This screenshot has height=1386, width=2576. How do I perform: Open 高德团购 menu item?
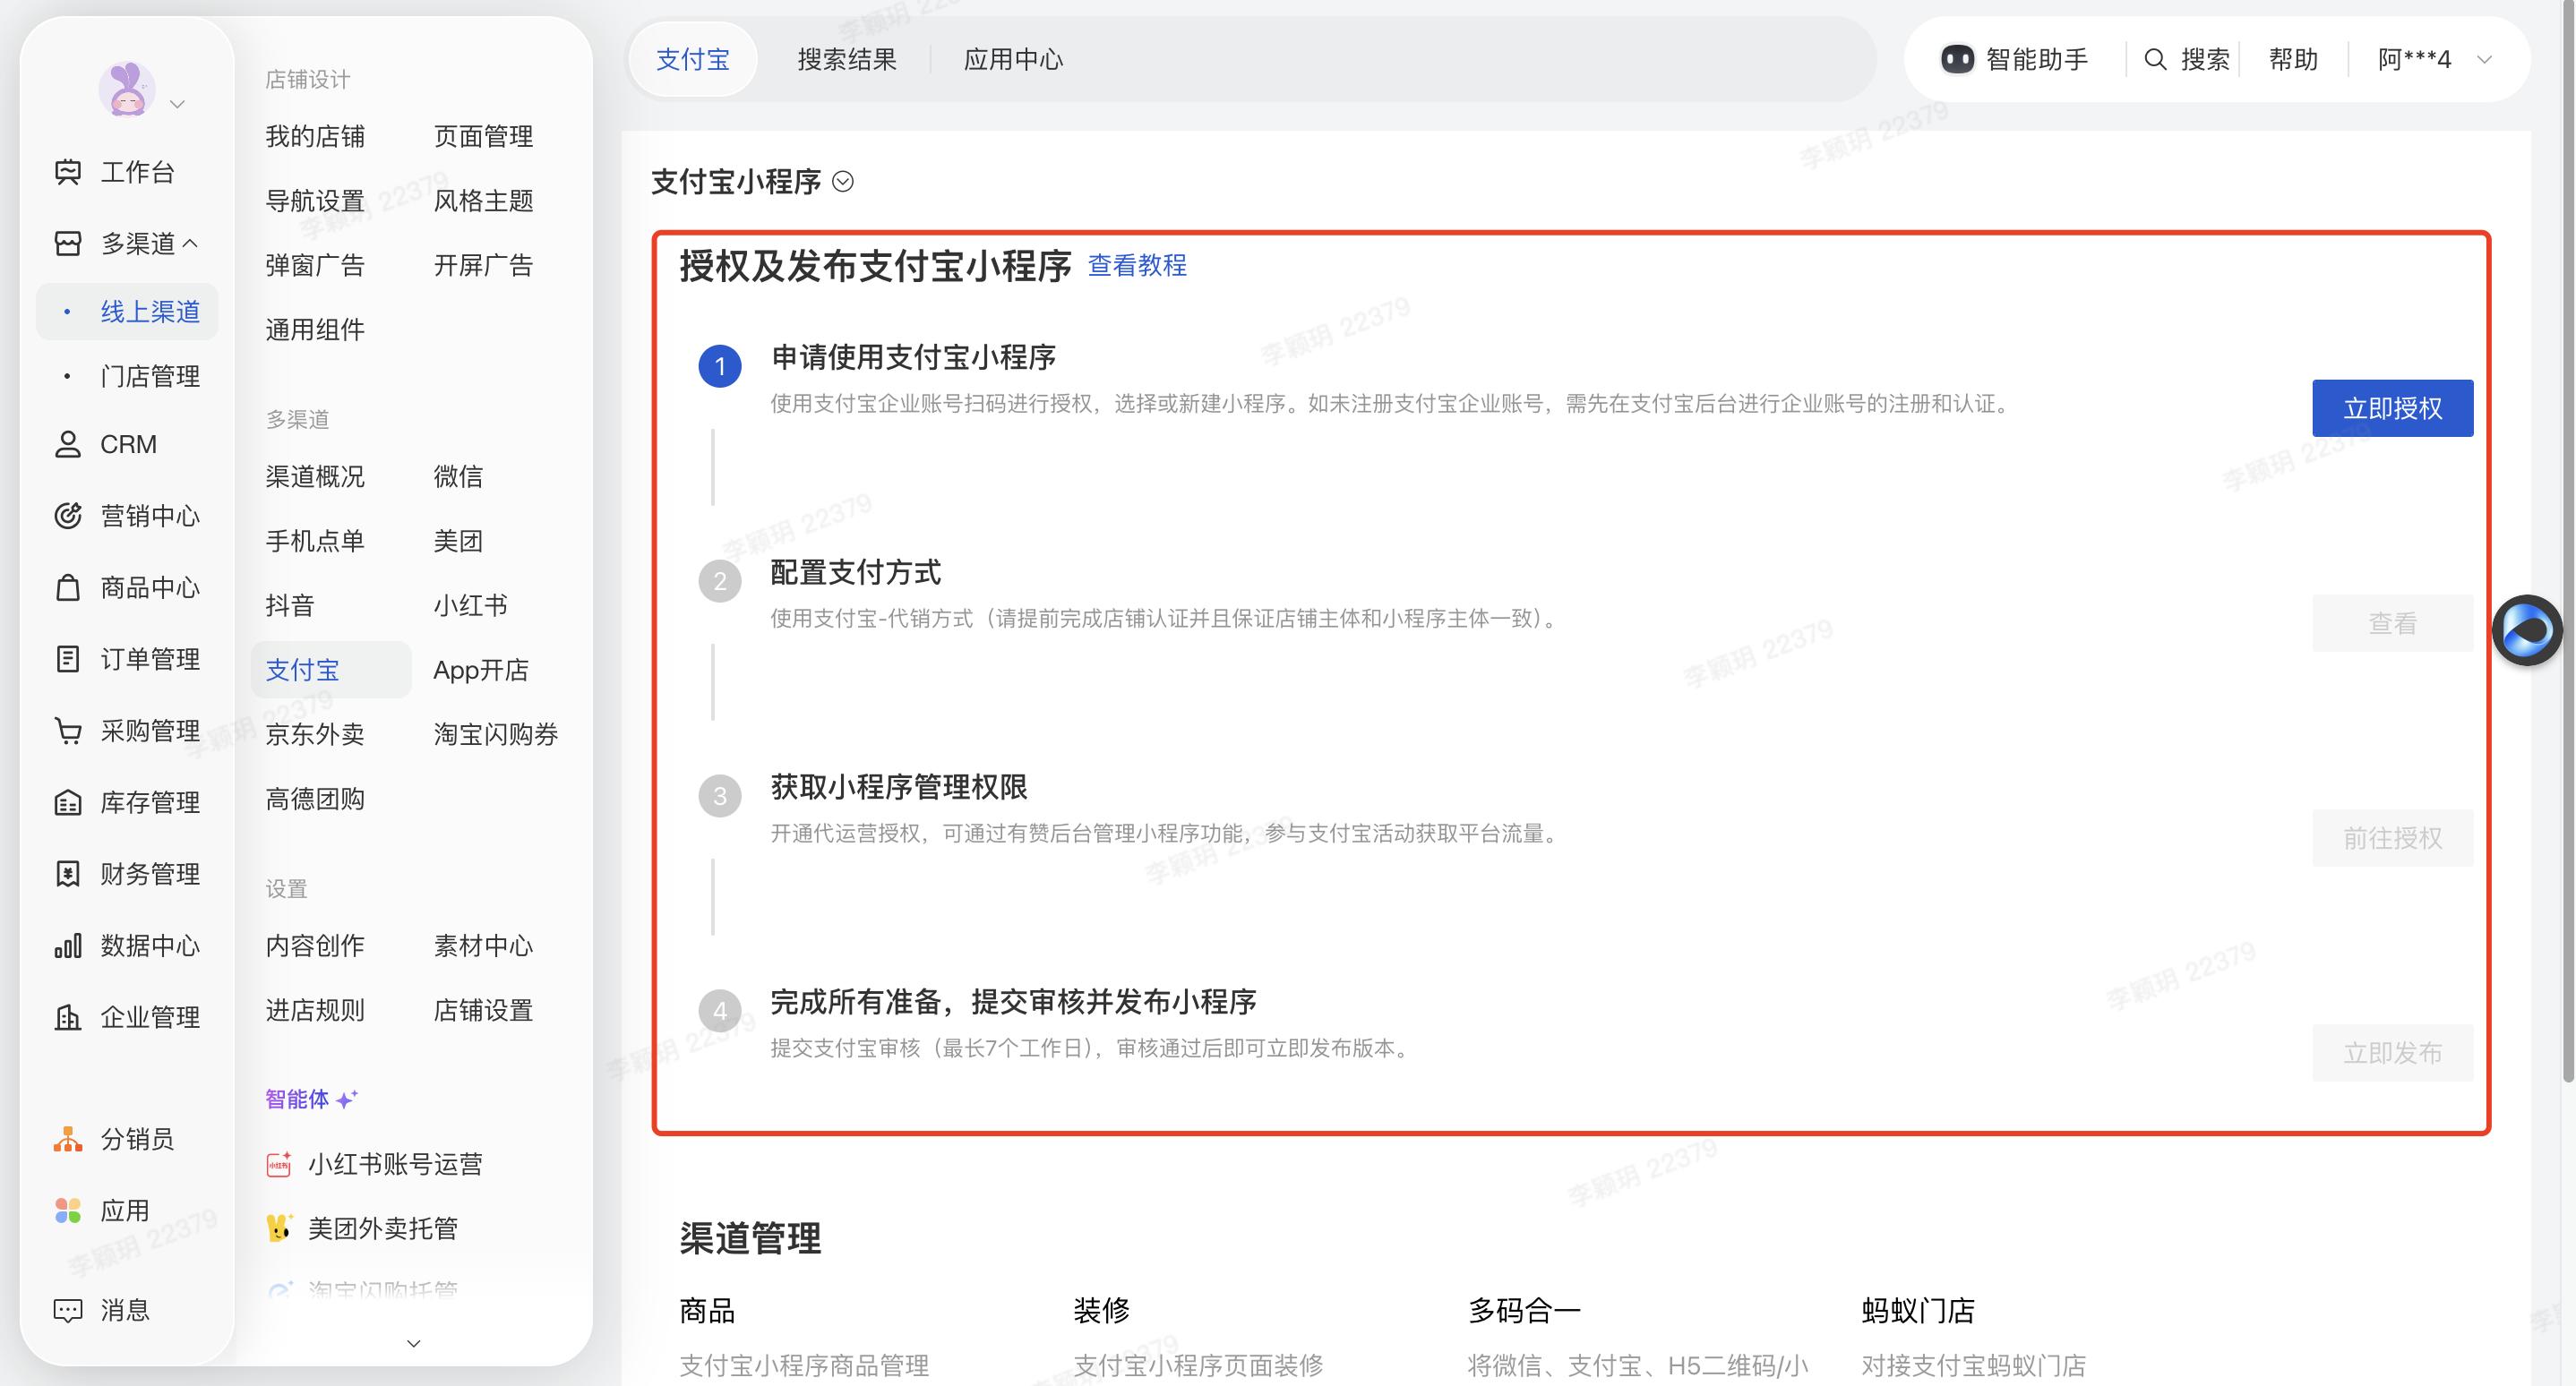(x=315, y=800)
